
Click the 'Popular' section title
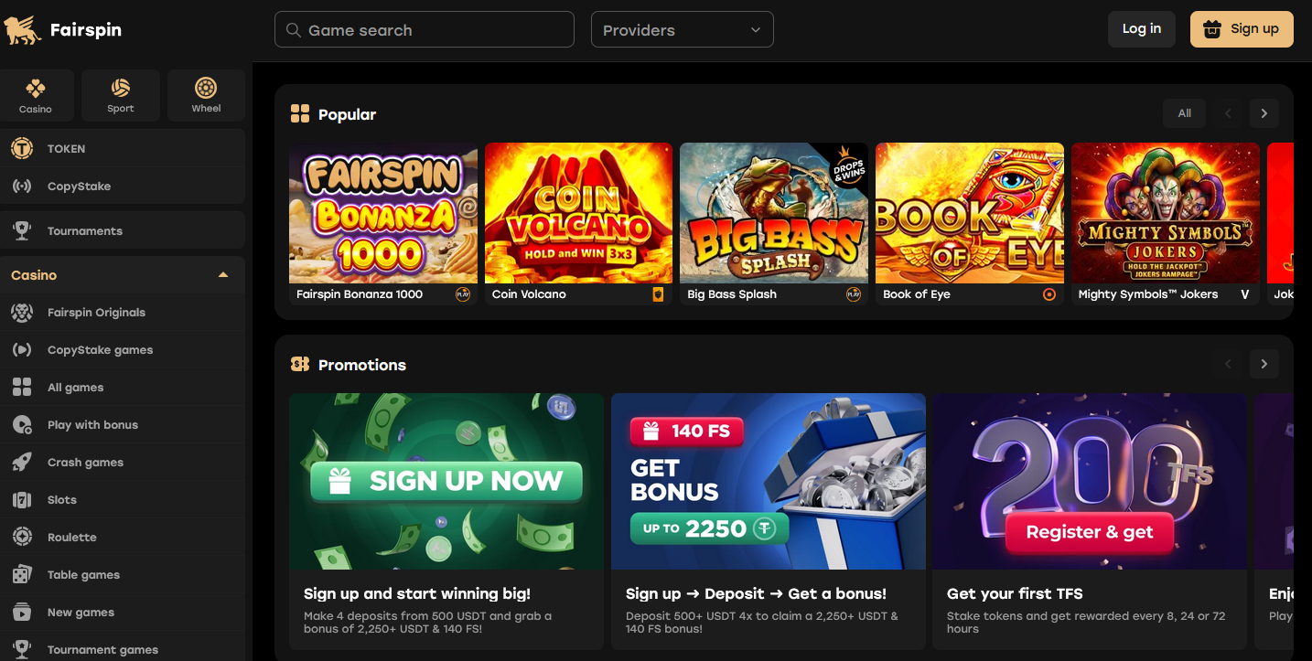tap(347, 114)
